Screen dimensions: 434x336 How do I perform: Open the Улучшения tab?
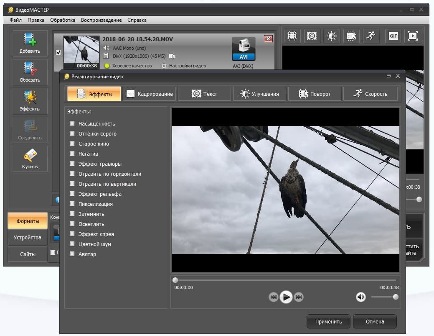[x=259, y=94]
